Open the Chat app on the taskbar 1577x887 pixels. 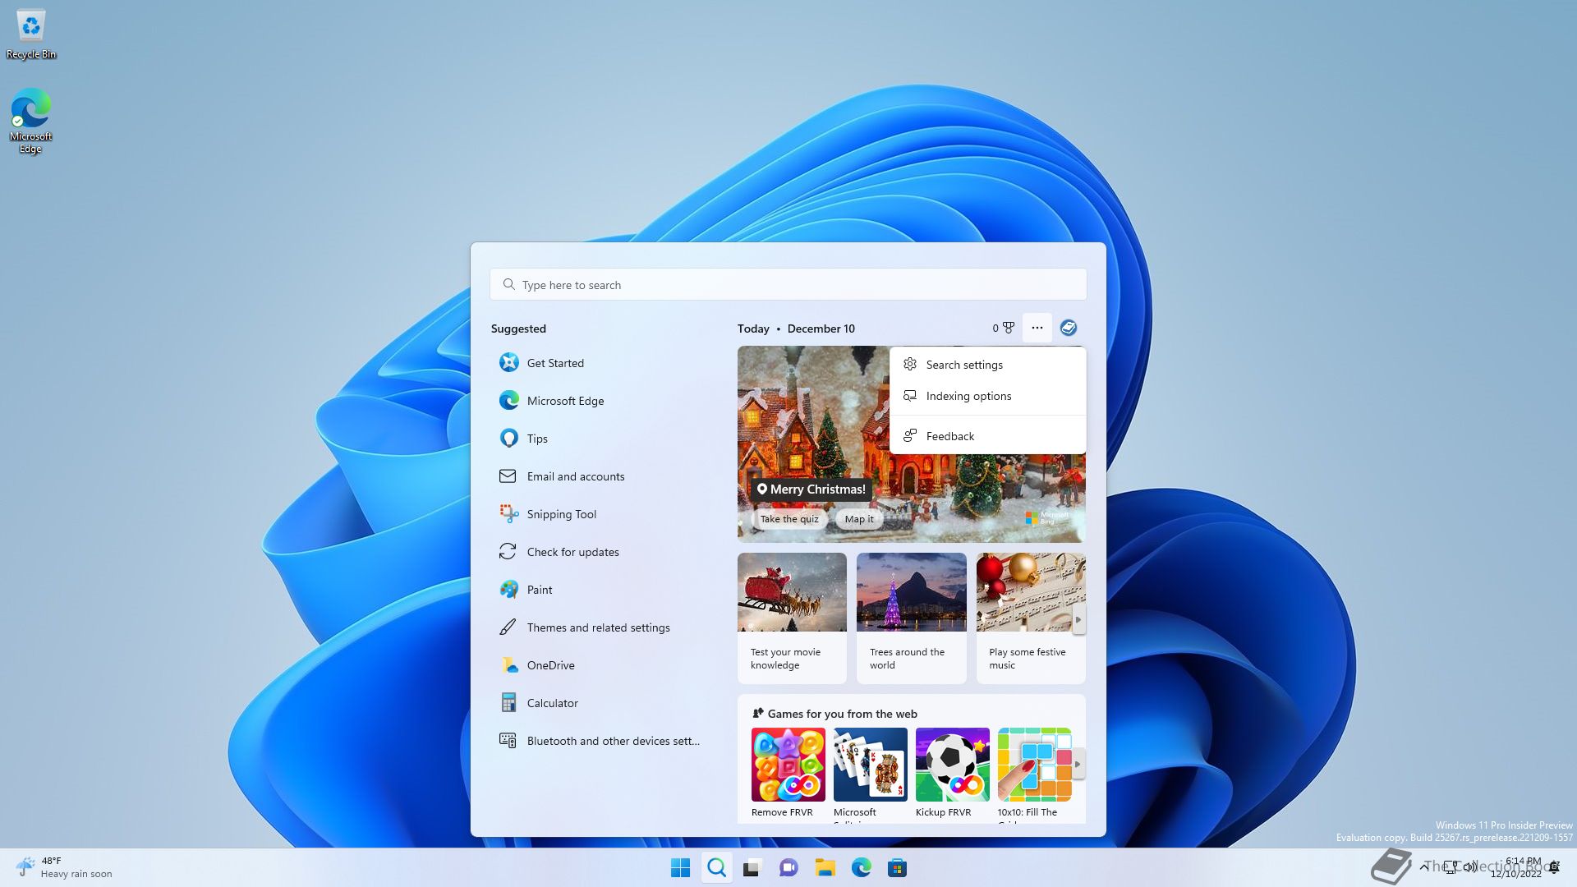point(788,867)
